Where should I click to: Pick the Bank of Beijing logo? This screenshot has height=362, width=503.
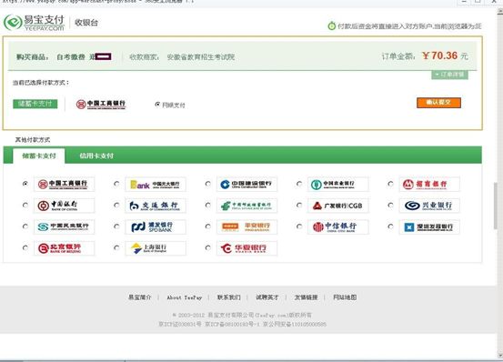[65, 248]
